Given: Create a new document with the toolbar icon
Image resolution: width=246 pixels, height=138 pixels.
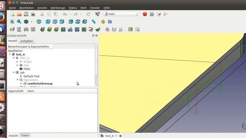Looking at the screenshot, I should (x=12, y=14).
